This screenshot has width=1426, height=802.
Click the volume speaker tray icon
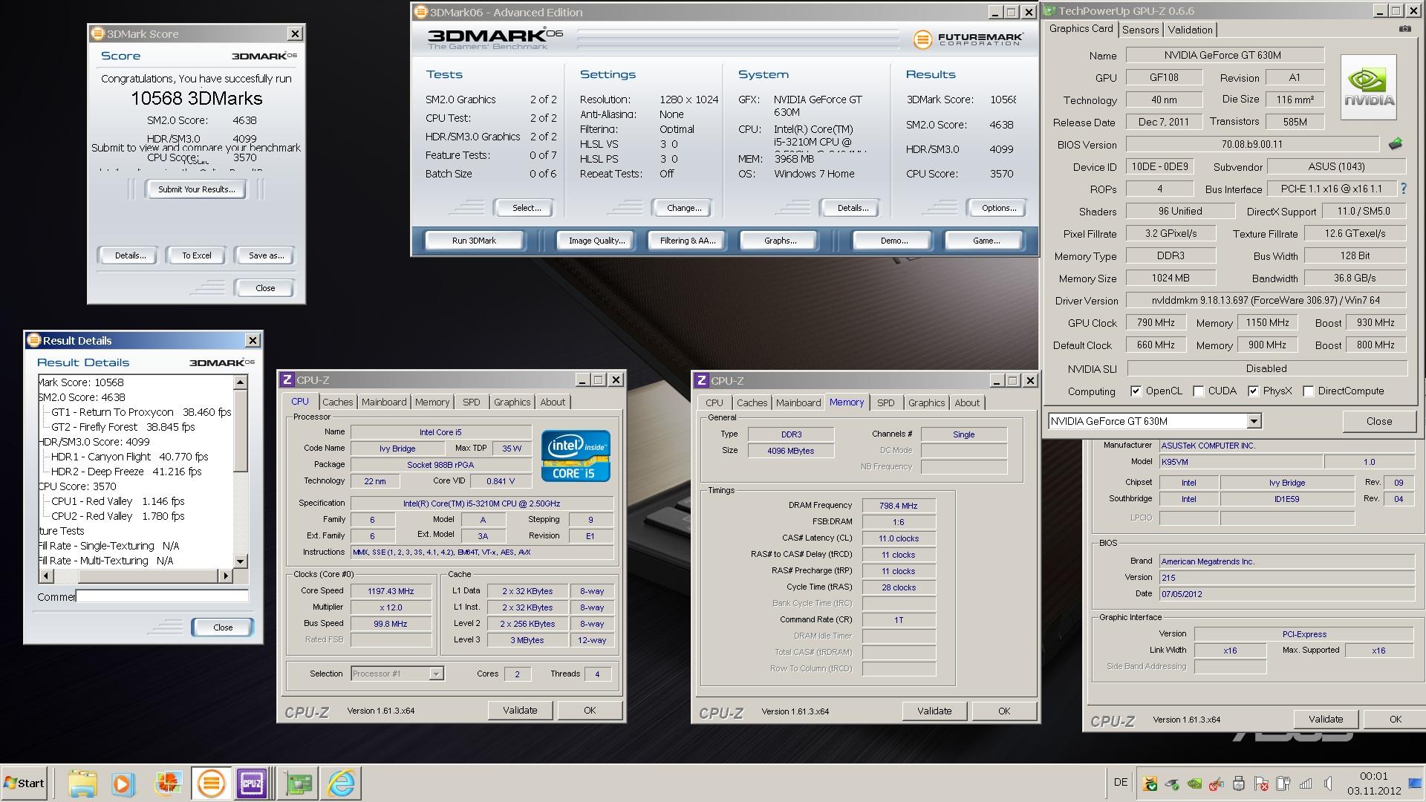pyautogui.click(x=1328, y=783)
